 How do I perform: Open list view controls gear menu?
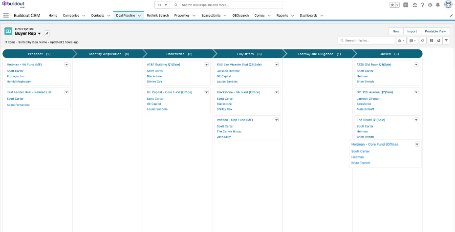point(401,41)
